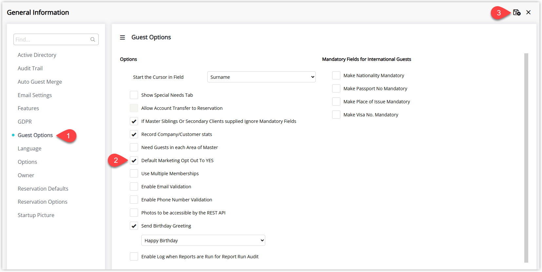Viewport: 542px width, 272px height.
Task: Click the search magnifier icon
Action: point(93,40)
